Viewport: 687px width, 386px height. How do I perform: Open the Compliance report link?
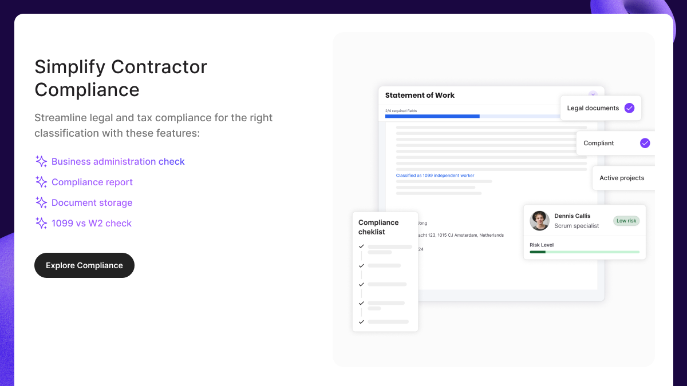pyautogui.click(x=92, y=182)
